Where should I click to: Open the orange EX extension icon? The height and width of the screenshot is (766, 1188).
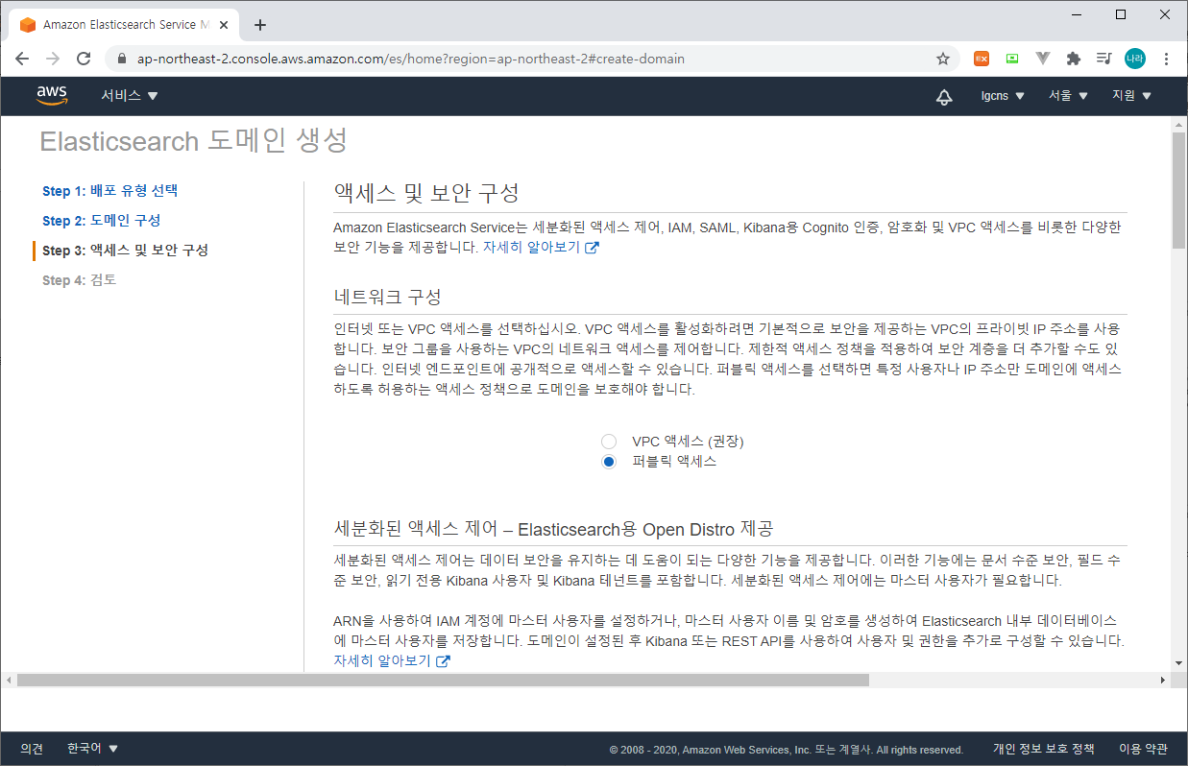click(x=982, y=59)
